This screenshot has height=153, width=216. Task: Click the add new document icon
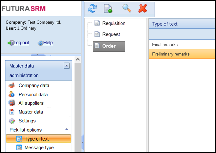108,9
